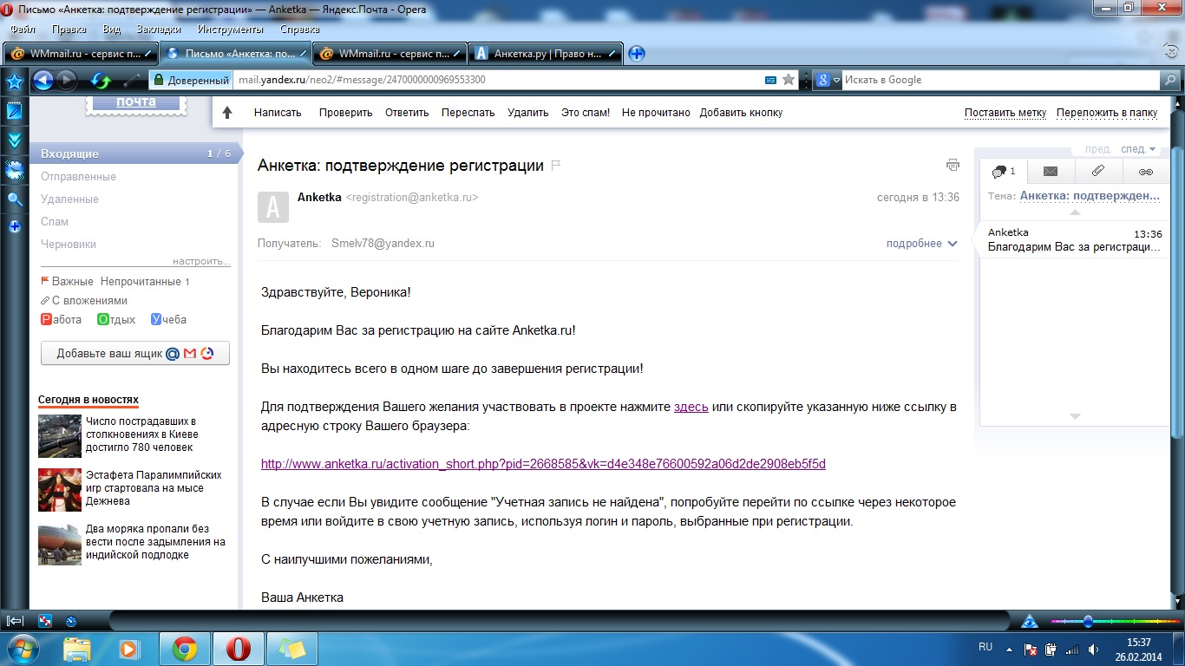Switch to the Анкетка.ру tab

click(x=547, y=53)
